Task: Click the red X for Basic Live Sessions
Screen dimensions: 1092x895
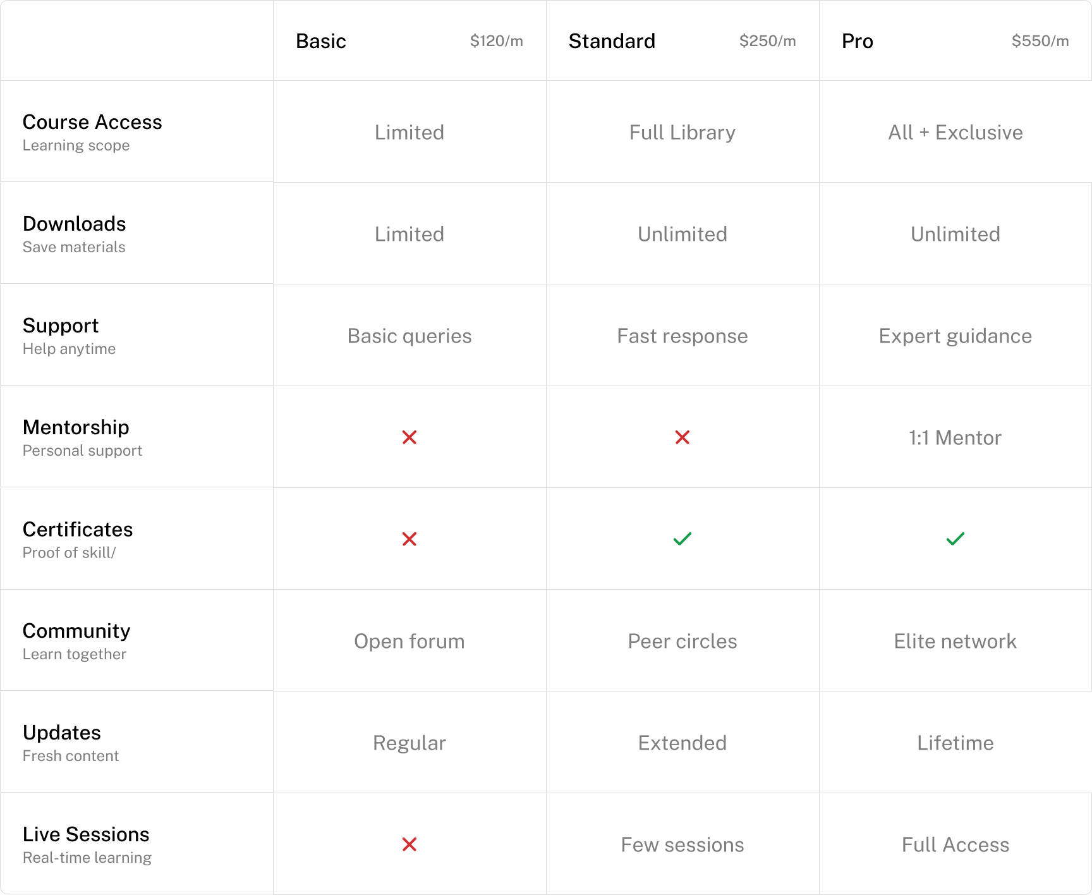Action: [x=409, y=844]
